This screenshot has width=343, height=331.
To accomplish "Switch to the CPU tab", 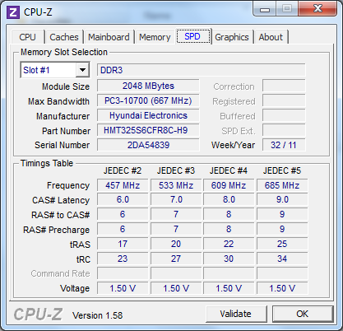I will pyautogui.click(x=27, y=37).
